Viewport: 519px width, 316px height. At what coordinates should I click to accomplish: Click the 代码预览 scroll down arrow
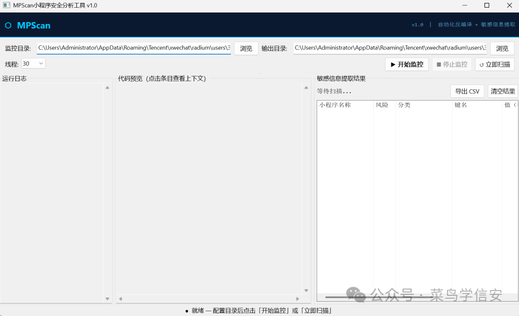click(x=306, y=291)
